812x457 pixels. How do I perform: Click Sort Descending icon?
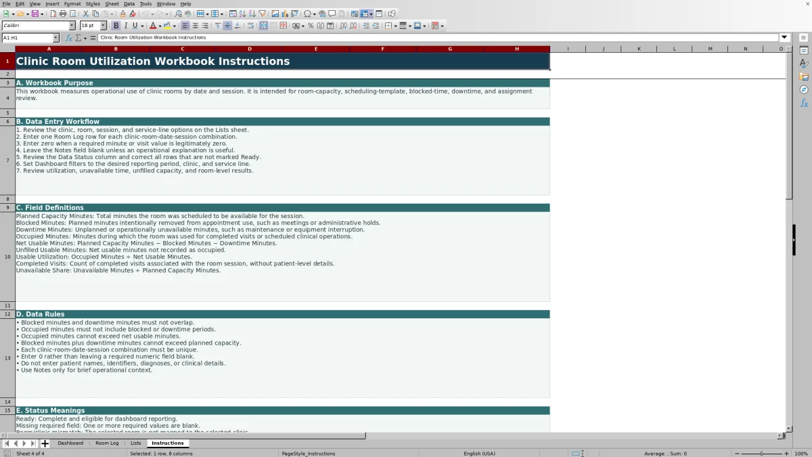coord(252,14)
